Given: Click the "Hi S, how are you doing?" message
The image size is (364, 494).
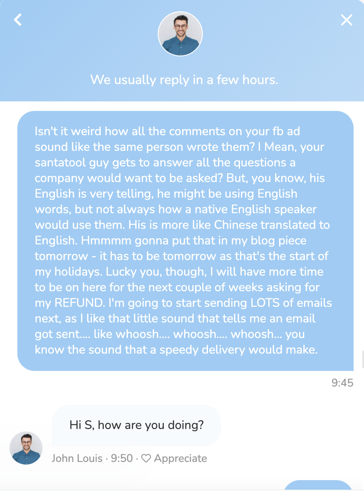Looking at the screenshot, I should click(x=136, y=425).
